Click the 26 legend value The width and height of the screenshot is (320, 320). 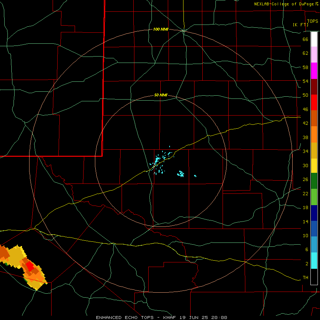(305, 180)
